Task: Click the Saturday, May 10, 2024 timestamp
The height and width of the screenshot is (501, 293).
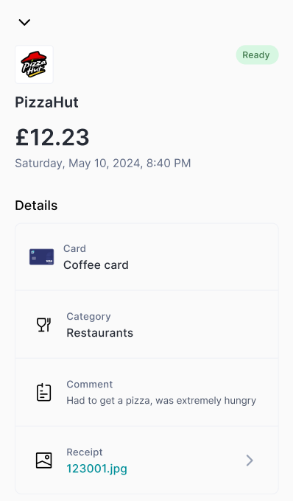Action: pyautogui.click(x=103, y=164)
